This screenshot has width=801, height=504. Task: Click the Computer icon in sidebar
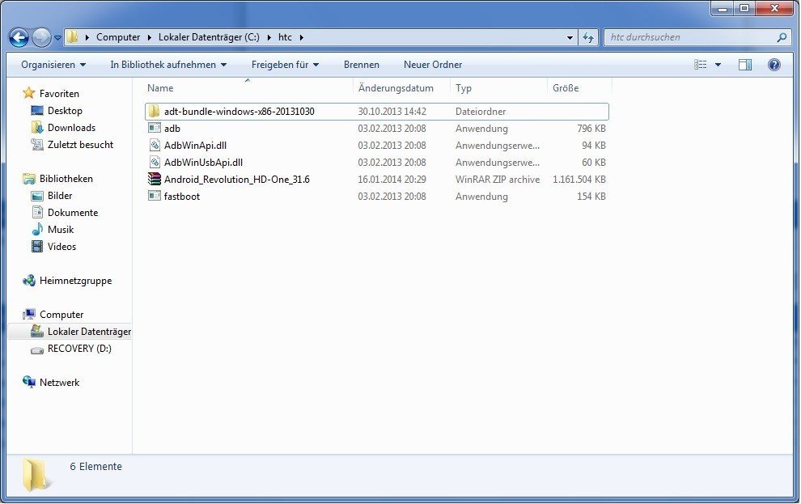pos(29,314)
